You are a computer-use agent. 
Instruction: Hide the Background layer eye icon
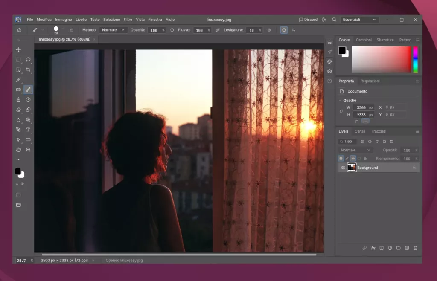343,168
